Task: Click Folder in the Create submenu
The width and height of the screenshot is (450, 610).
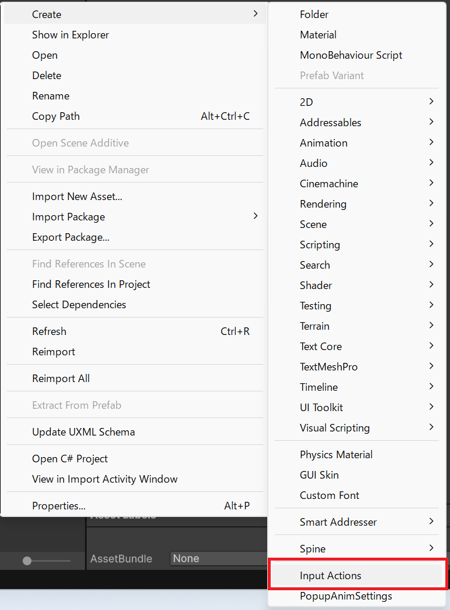Action: [x=314, y=15]
